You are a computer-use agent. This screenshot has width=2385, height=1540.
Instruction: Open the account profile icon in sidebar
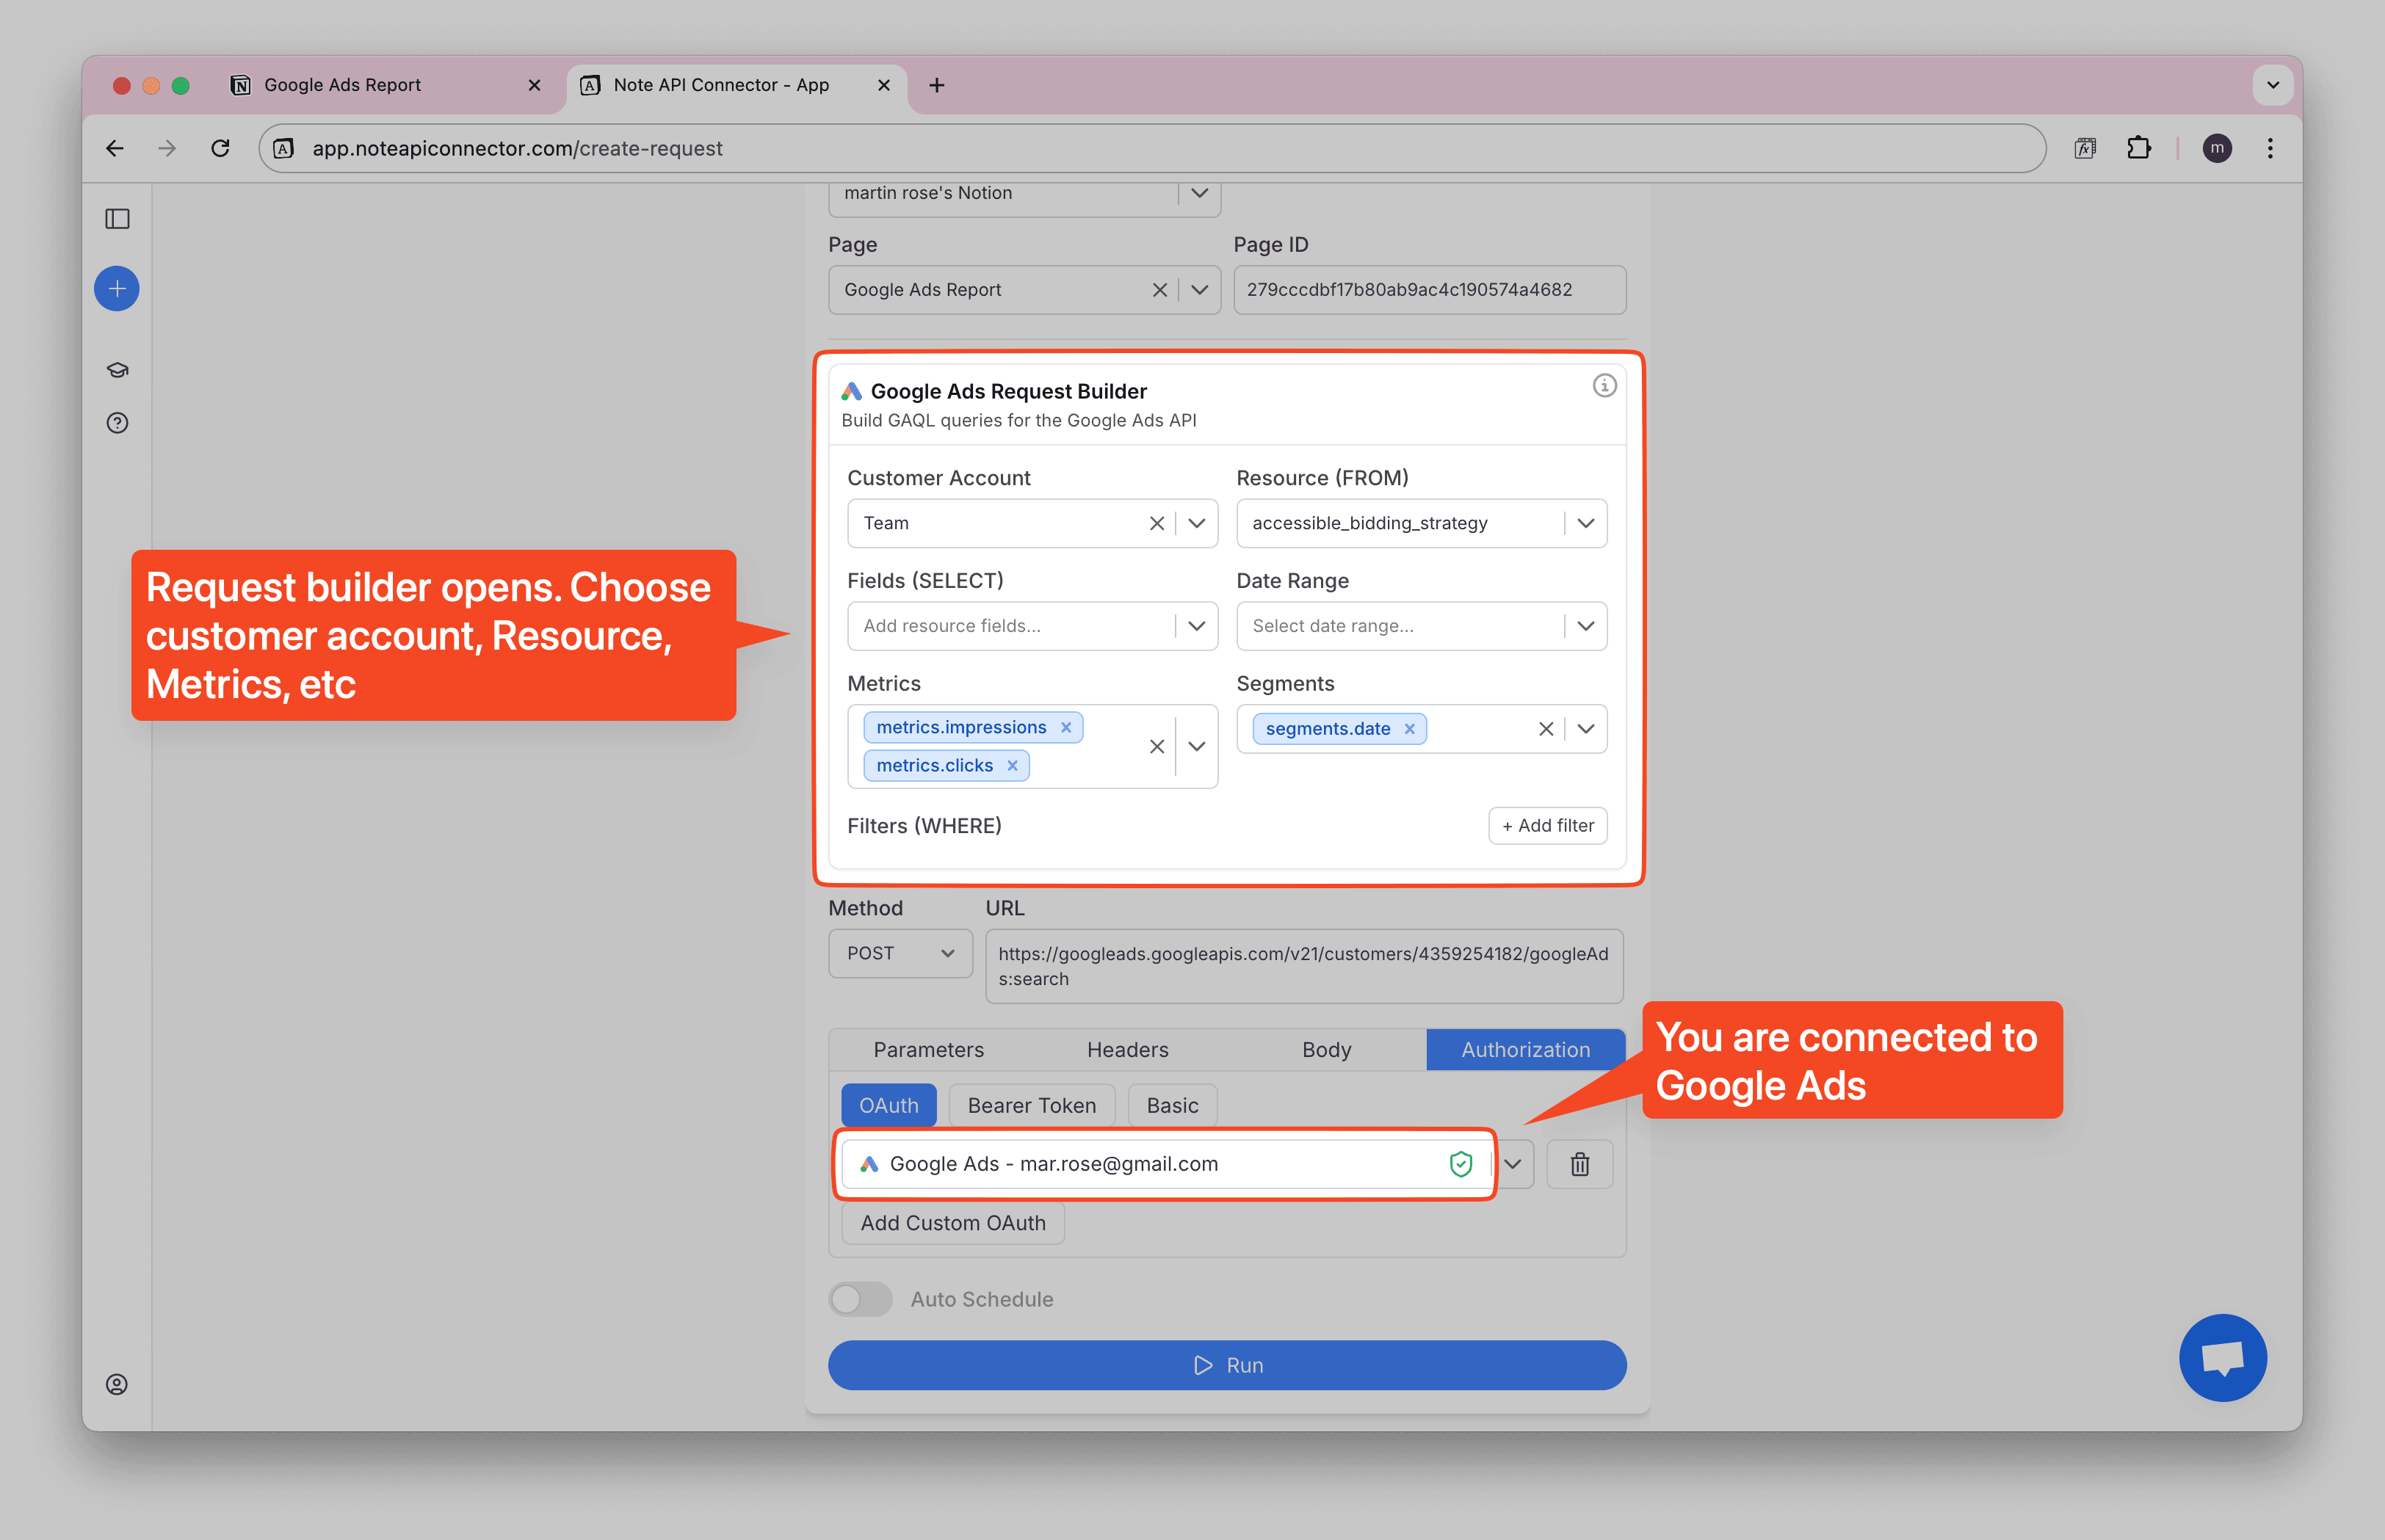tap(117, 1385)
